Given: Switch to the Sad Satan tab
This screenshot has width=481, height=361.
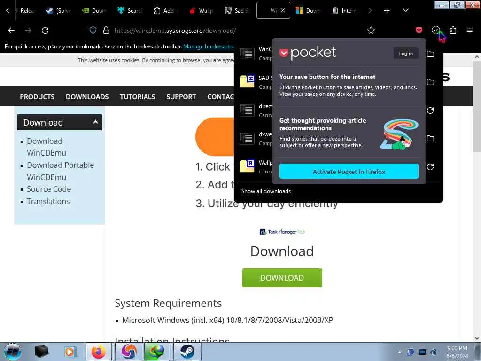Looking at the screenshot, I should (237, 11).
